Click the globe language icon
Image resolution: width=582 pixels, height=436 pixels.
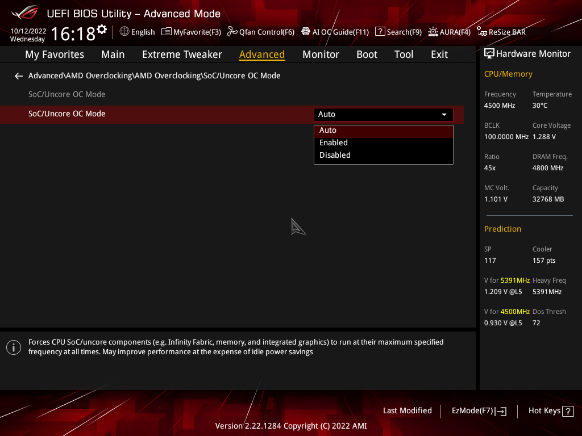[124, 32]
